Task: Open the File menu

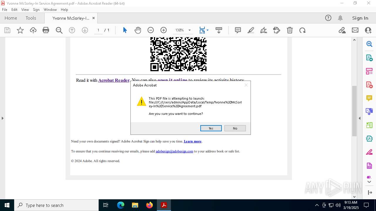Action: click(x=5, y=10)
